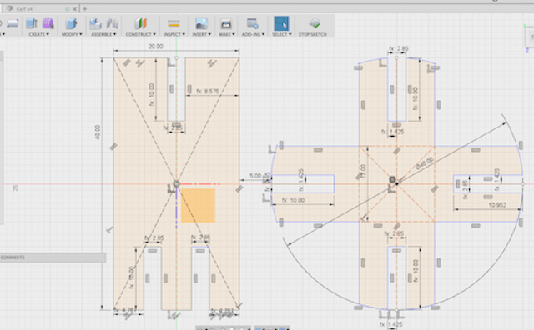Screen dimensions: 534x330
Task: Open the INSERT dropdown menu
Action: pos(202,34)
